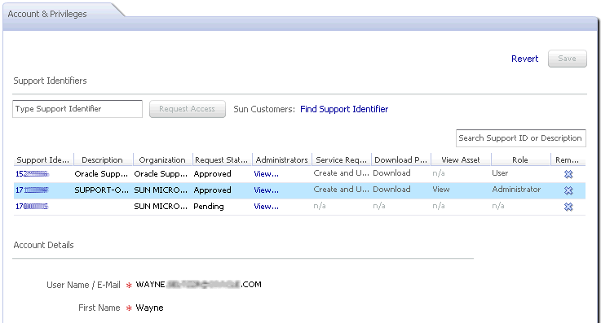Click the Save button
The image size is (601, 323).
click(568, 59)
